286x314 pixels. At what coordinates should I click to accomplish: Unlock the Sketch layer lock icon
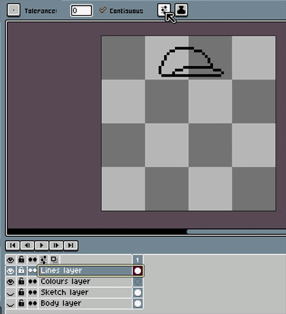point(21,292)
